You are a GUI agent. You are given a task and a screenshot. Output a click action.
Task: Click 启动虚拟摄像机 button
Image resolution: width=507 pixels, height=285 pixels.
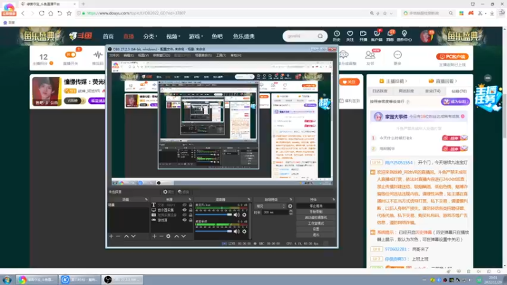(x=316, y=218)
